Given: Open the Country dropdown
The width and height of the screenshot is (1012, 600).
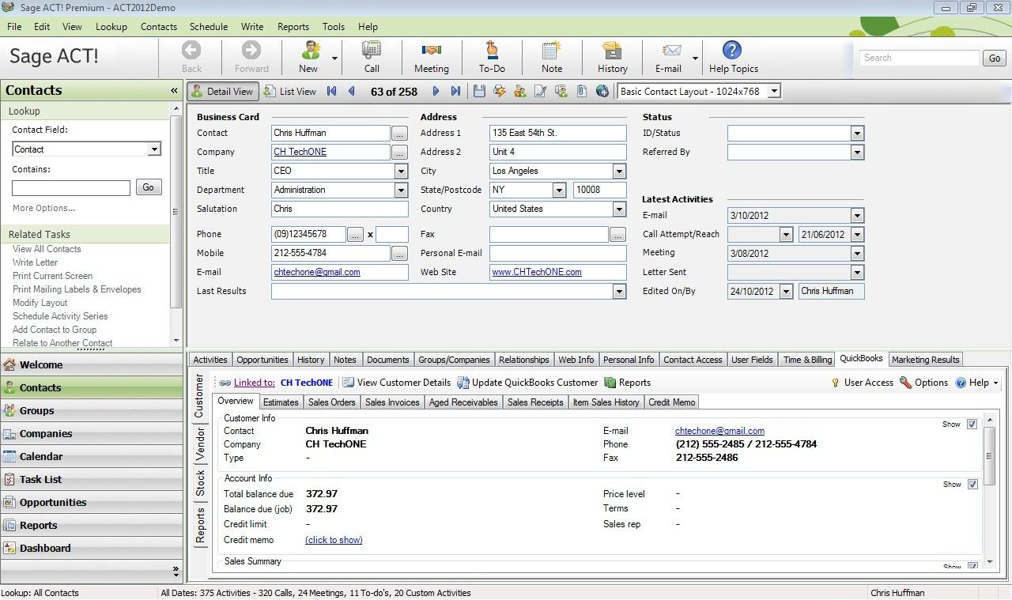Looking at the screenshot, I should tap(619, 209).
